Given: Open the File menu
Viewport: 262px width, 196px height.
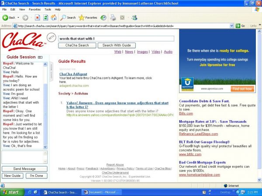Looking at the screenshot, I should pyautogui.click(x=4, y=10).
